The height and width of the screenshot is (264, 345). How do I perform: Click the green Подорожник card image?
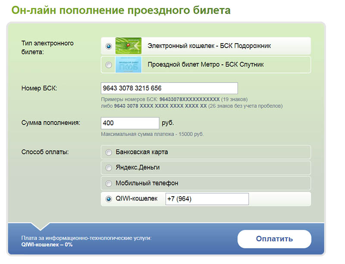tap(129, 46)
